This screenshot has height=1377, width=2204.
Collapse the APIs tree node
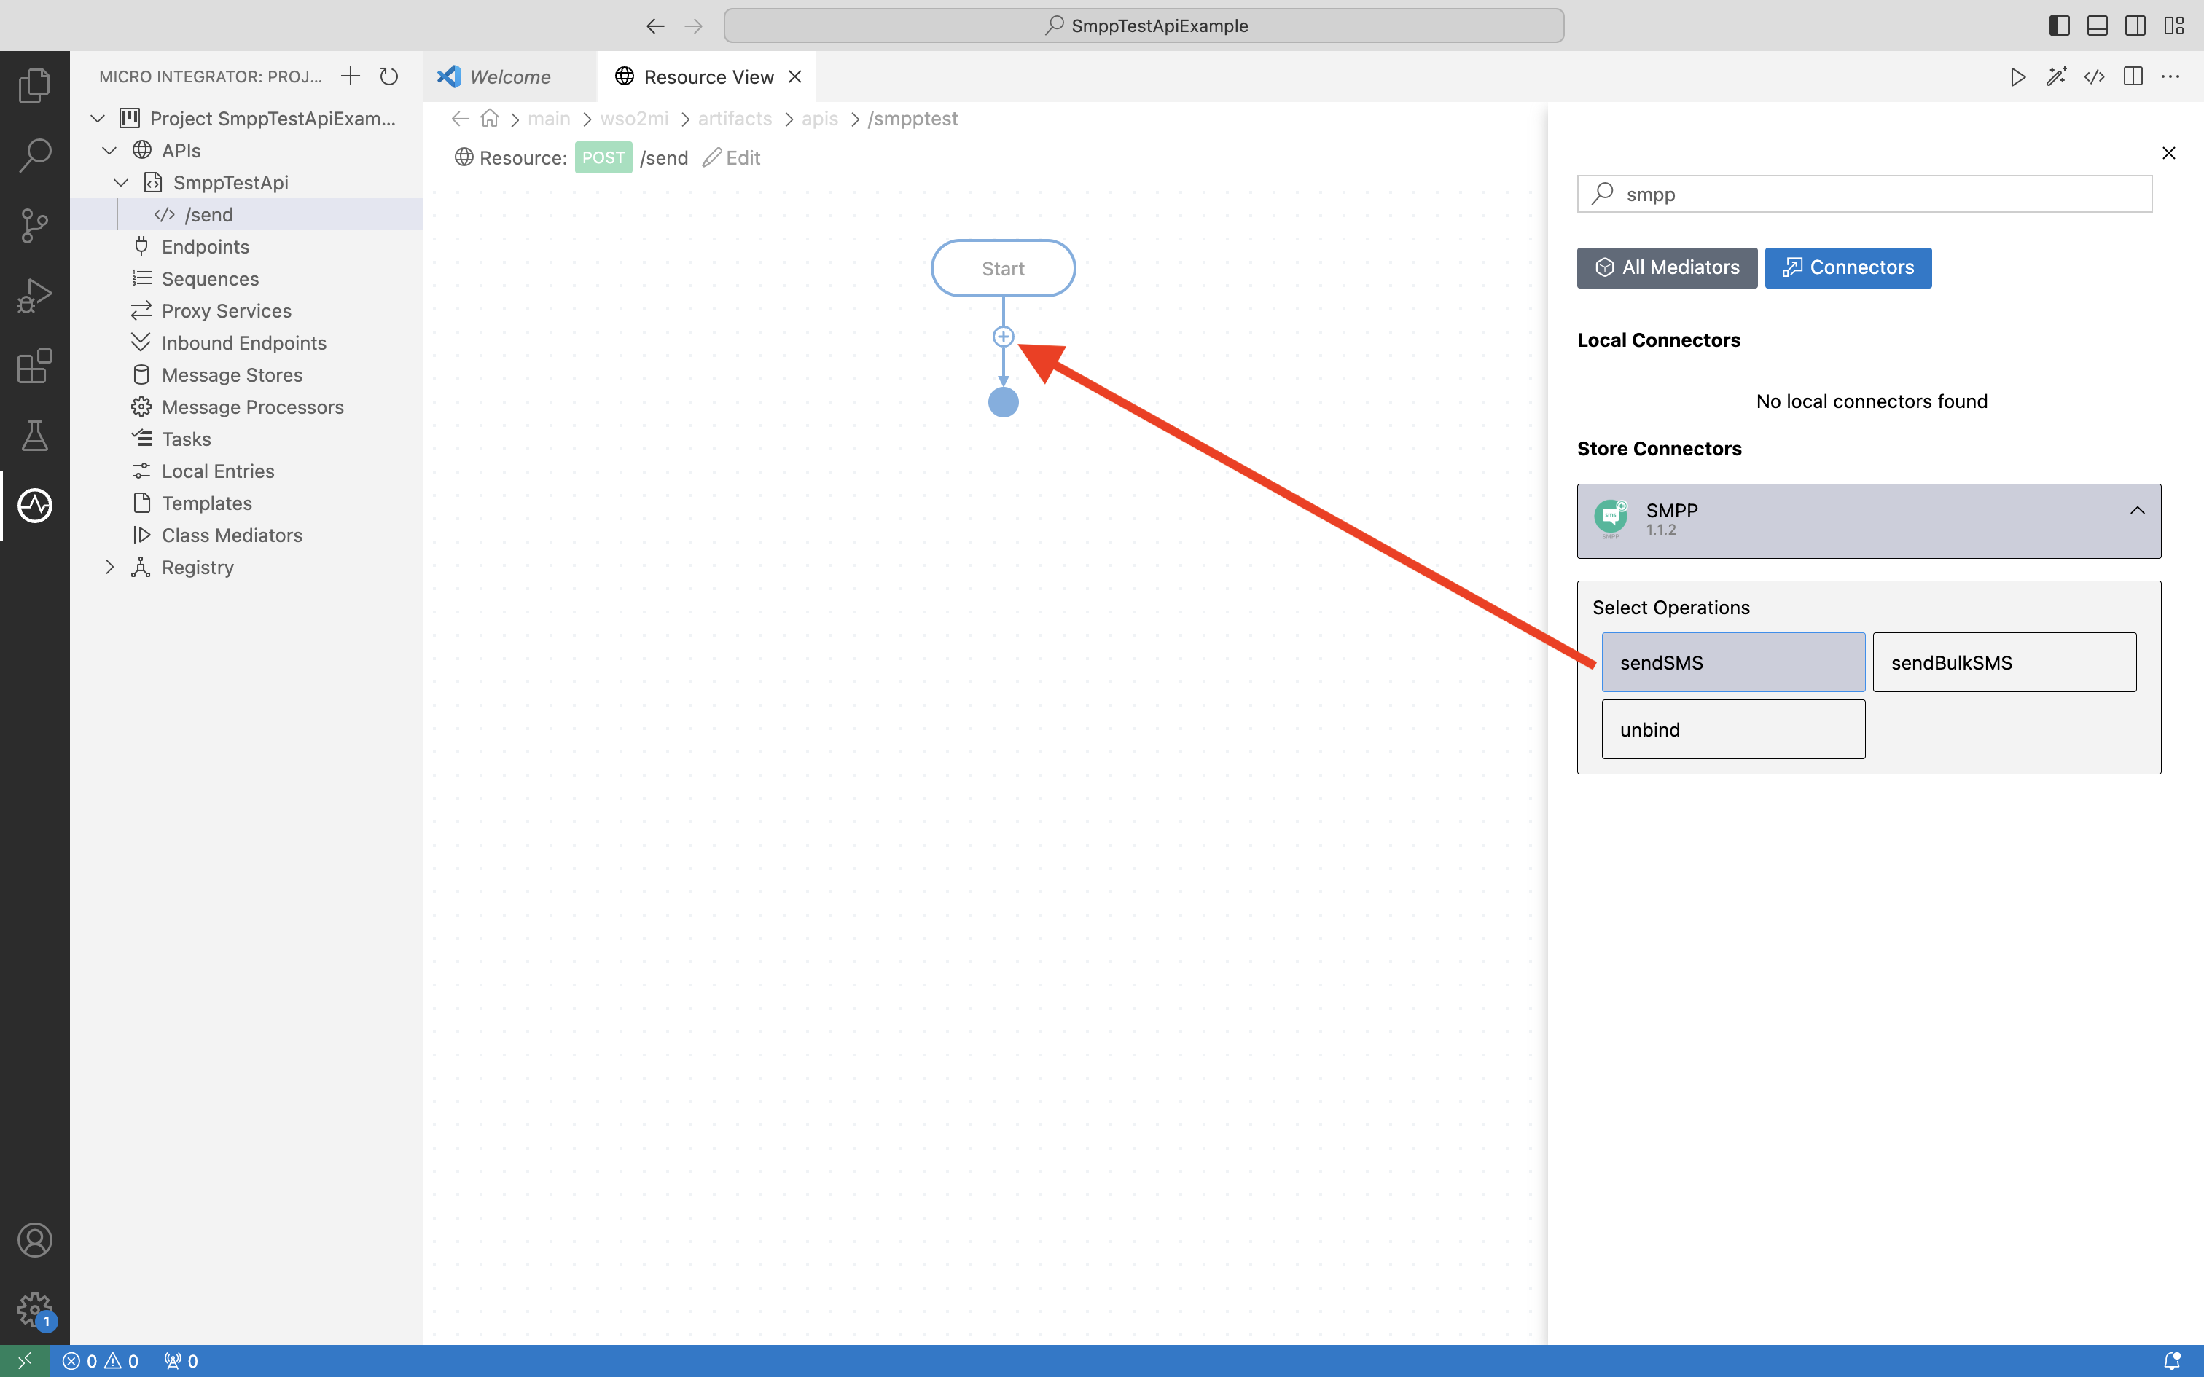click(x=109, y=150)
